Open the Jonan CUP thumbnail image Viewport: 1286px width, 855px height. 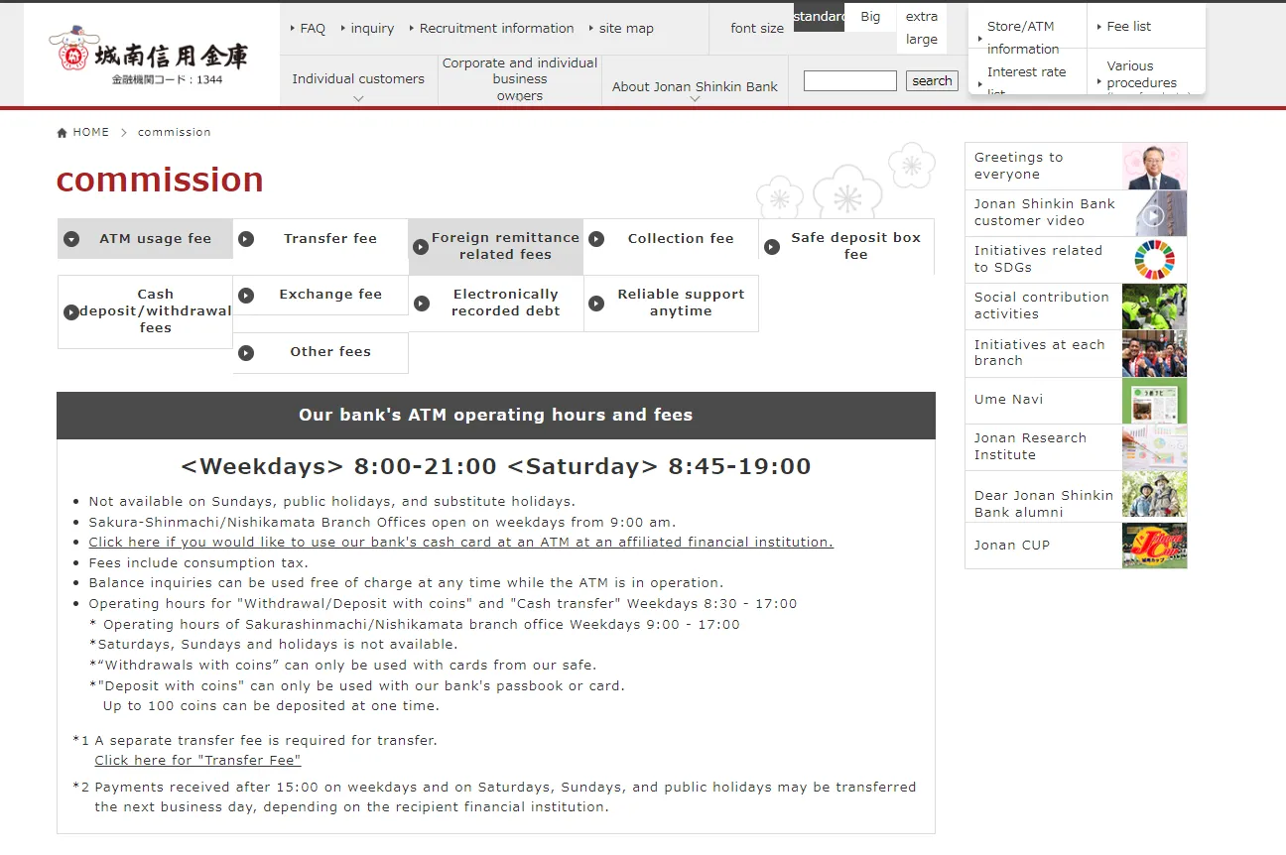click(1154, 546)
